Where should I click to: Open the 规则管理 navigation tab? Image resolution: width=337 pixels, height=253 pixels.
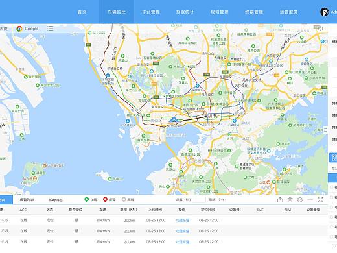click(x=220, y=12)
